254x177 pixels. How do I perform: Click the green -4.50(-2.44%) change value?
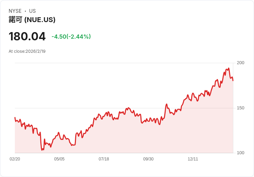(x=71, y=37)
